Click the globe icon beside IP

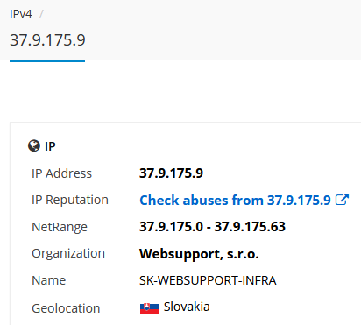pyautogui.click(x=34, y=145)
